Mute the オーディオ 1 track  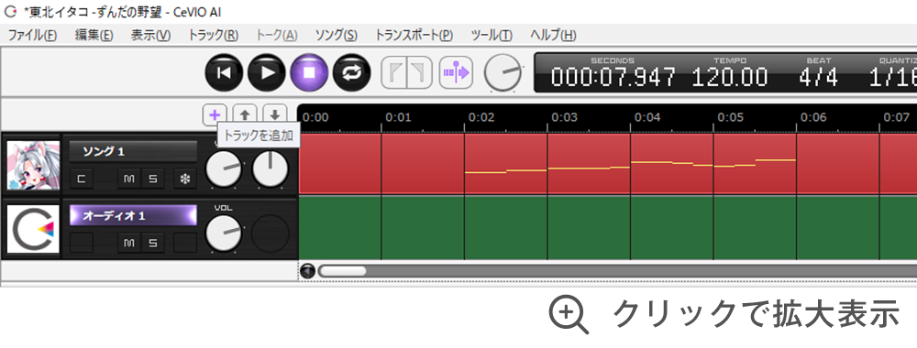point(129,243)
